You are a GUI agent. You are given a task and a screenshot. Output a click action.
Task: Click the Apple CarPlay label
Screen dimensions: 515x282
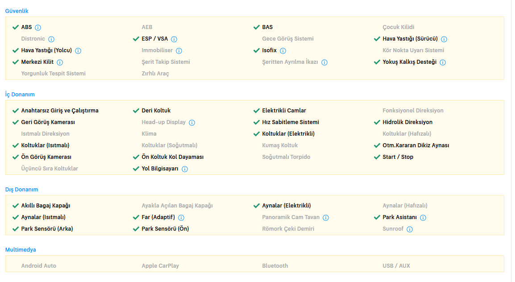160,266
